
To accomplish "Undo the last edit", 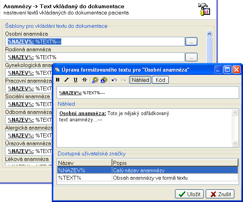I will (114, 80).
